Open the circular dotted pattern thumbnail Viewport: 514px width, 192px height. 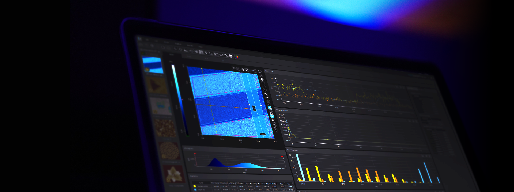point(169,151)
